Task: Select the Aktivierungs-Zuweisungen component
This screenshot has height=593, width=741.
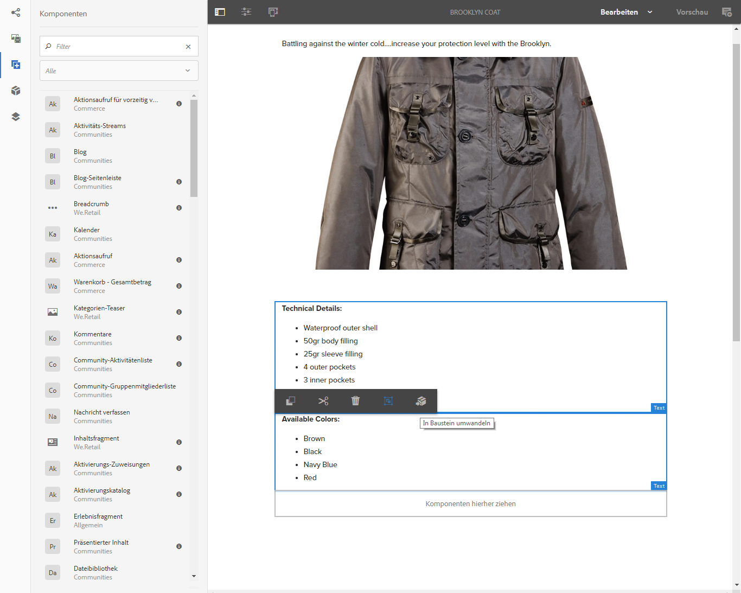Action: [x=114, y=468]
